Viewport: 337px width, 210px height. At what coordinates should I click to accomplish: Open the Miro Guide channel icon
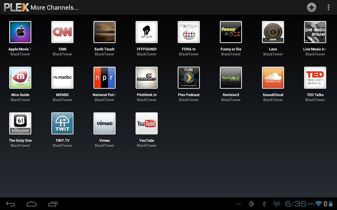click(20, 77)
